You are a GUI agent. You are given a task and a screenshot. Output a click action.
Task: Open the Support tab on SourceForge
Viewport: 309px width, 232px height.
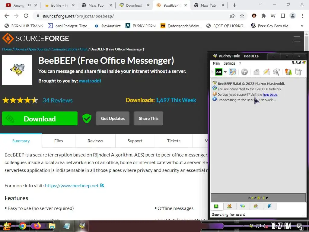pos(135,141)
